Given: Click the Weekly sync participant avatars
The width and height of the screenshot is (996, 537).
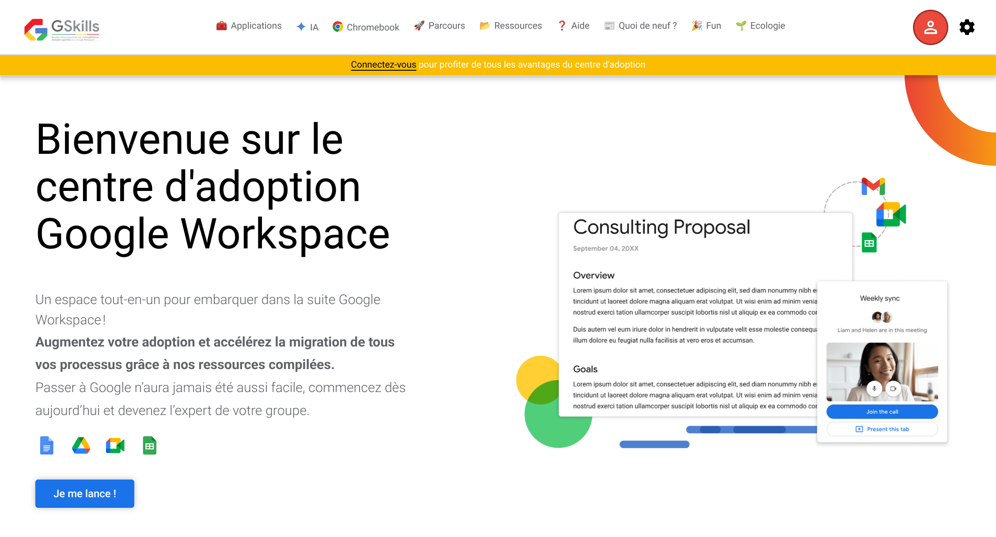Looking at the screenshot, I should [x=882, y=317].
